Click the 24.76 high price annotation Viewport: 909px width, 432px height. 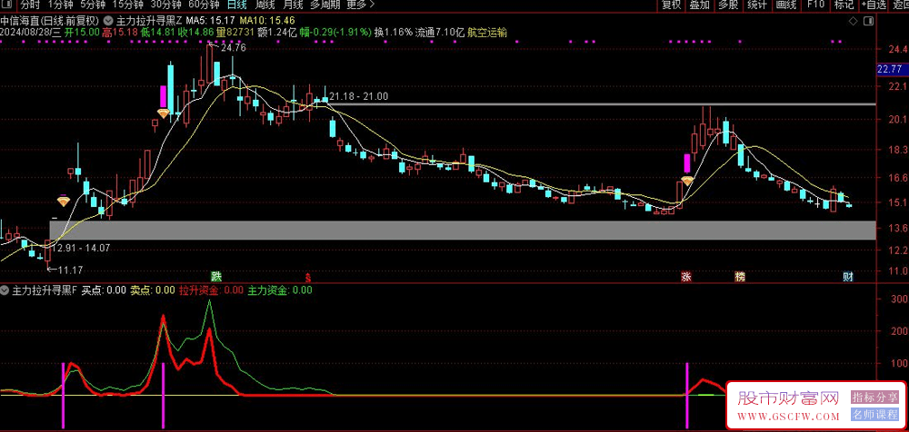click(x=233, y=49)
